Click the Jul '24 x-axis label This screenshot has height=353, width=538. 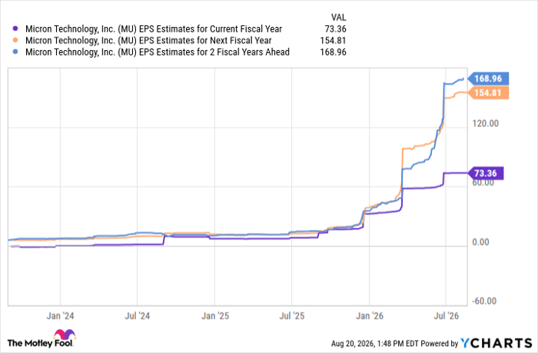(x=138, y=316)
